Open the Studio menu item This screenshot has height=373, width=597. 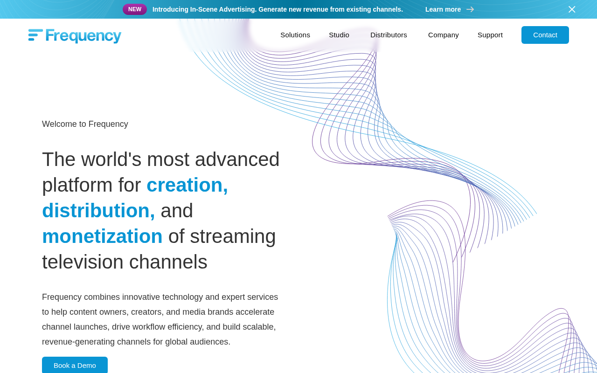click(x=339, y=35)
